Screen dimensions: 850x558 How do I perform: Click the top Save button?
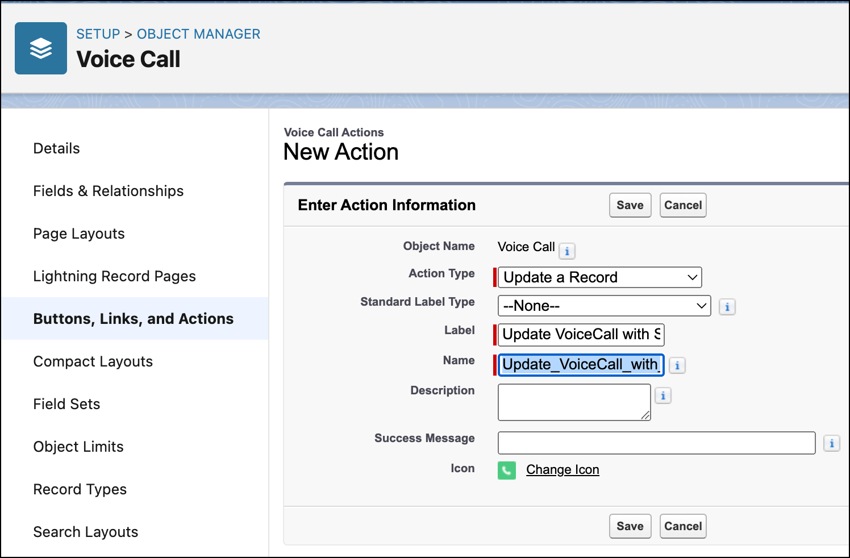[x=630, y=205]
